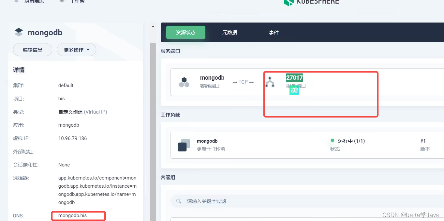Click the teal translation overlay icon
Viewport: 444px width, 221px height.
tap(294, 90)
